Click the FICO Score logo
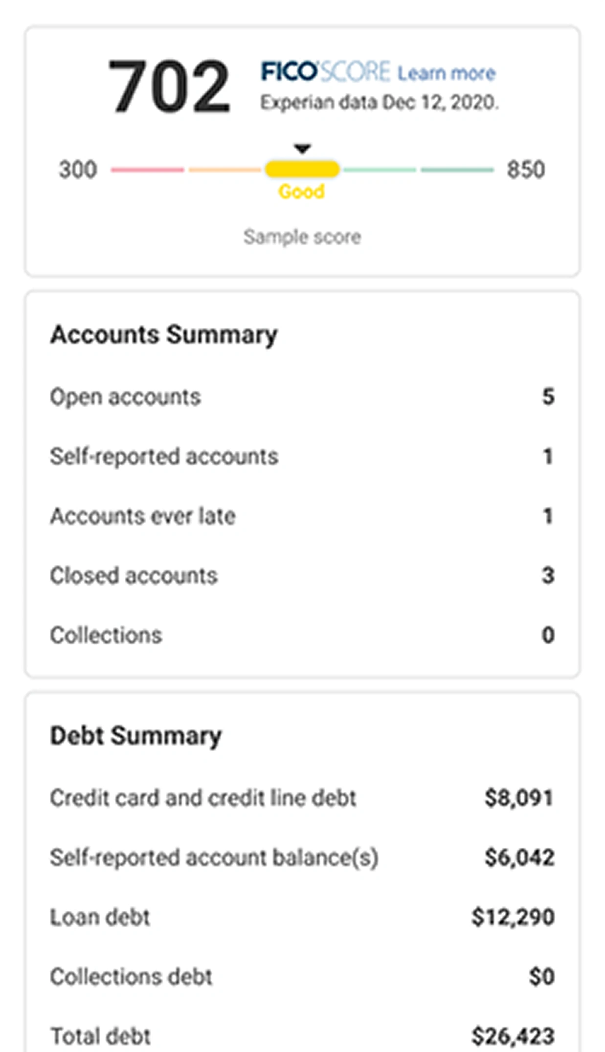Screen dimensions: 605x1052 tap(325, 72)
